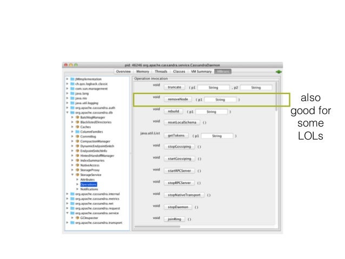Collapse the StorageService node
The image size is (345, 259).
pos(72,175)
